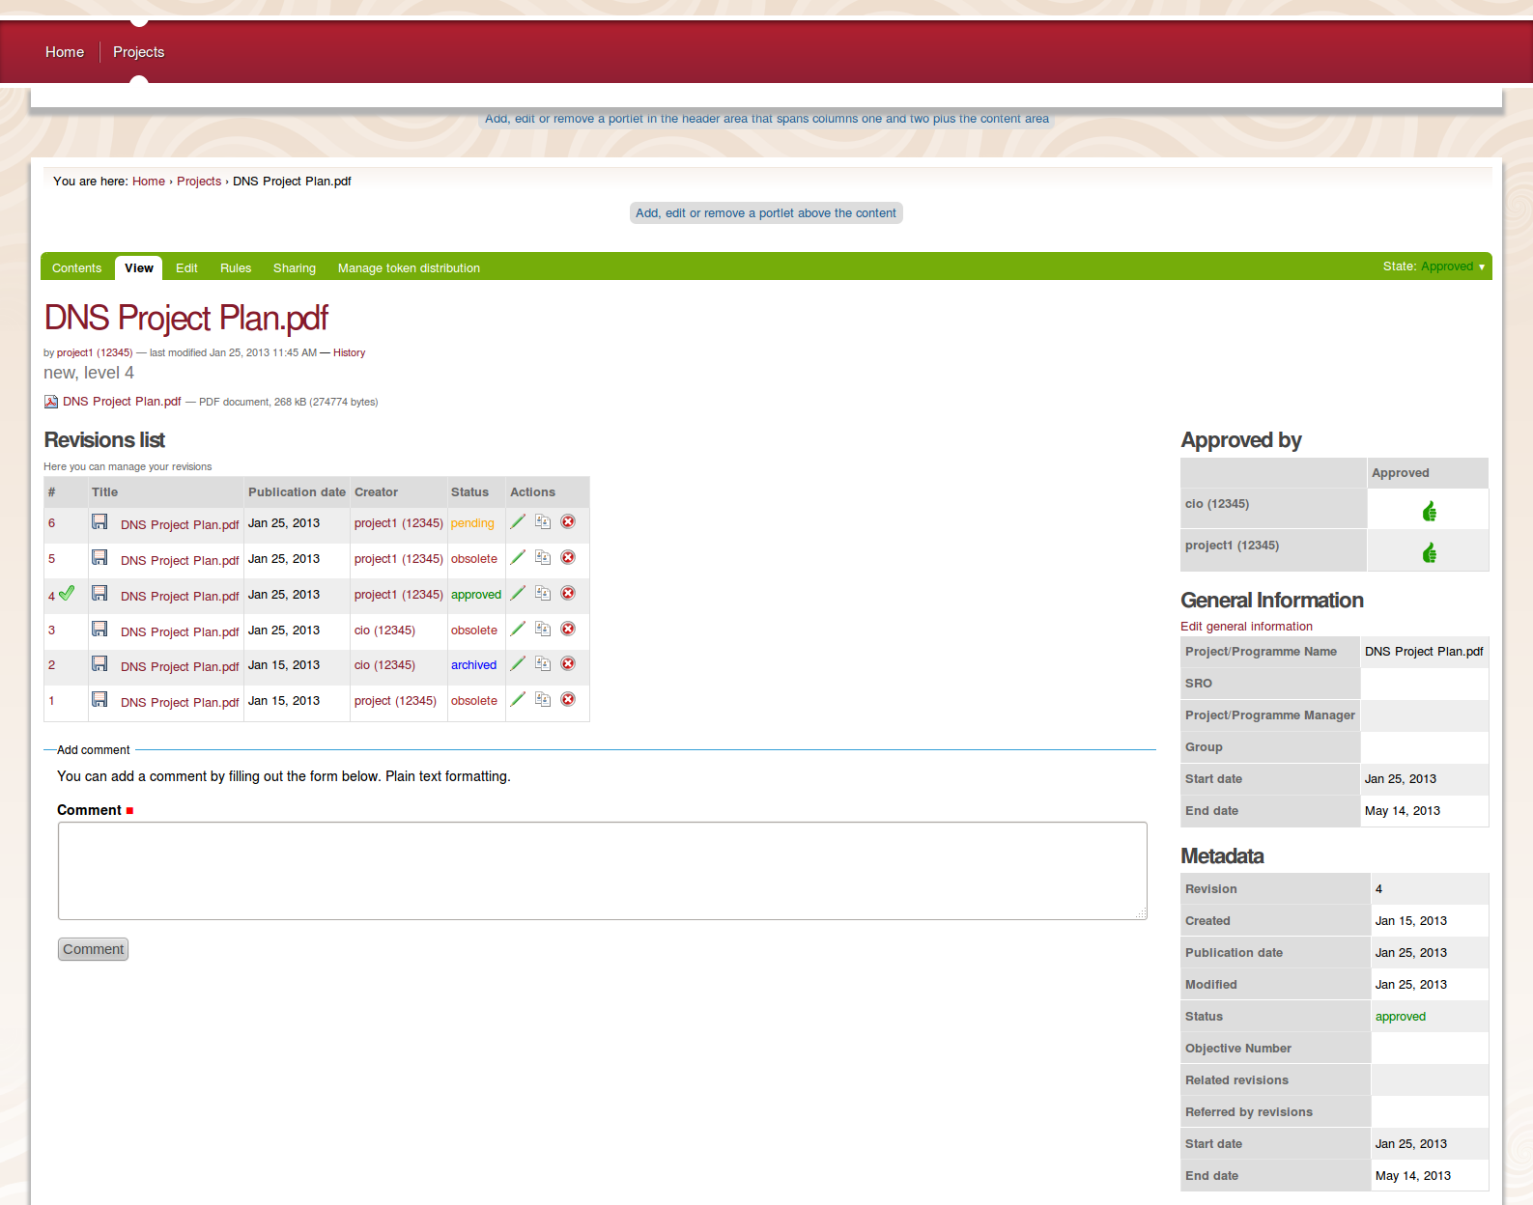Click the edit pencil icon for revision 5

tap(518, 557)
